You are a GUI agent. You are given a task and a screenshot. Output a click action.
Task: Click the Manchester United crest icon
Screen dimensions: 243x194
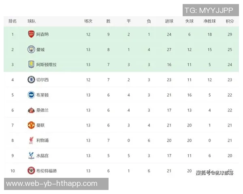[x=31, y=125]
